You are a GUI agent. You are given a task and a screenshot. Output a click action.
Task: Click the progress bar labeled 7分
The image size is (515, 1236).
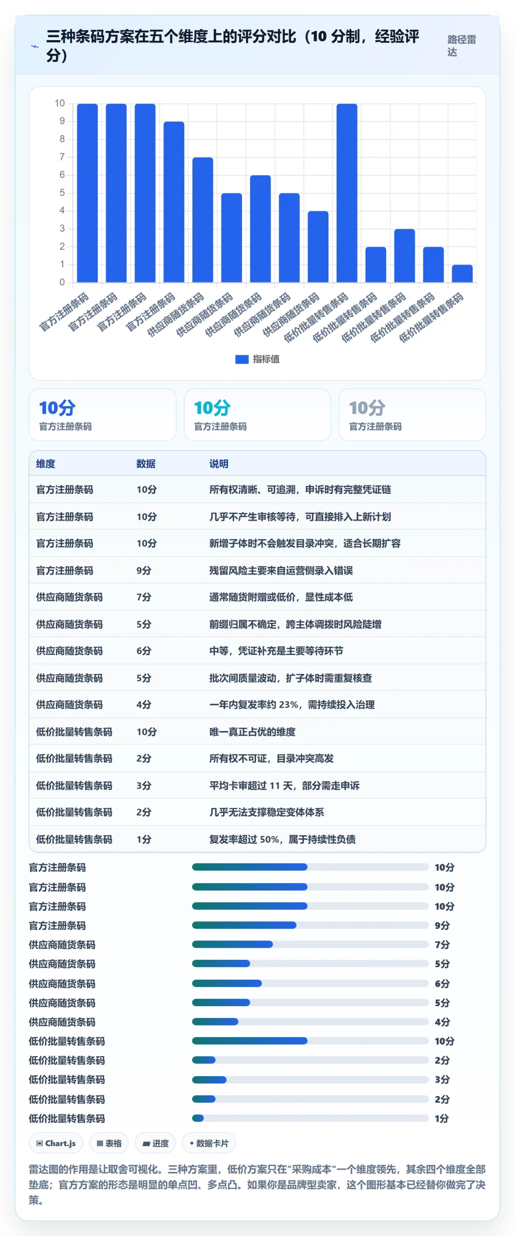tap(310, 944)
